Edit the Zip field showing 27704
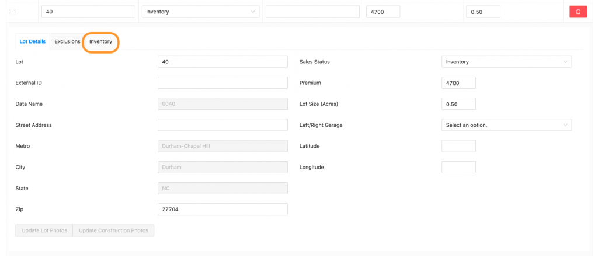The height and width of the screenshot is (256, 598). 222,209
